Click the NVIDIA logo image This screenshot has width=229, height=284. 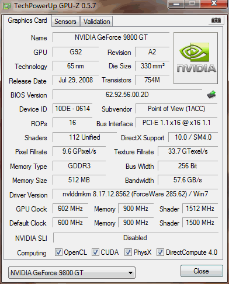click(196, 58)
